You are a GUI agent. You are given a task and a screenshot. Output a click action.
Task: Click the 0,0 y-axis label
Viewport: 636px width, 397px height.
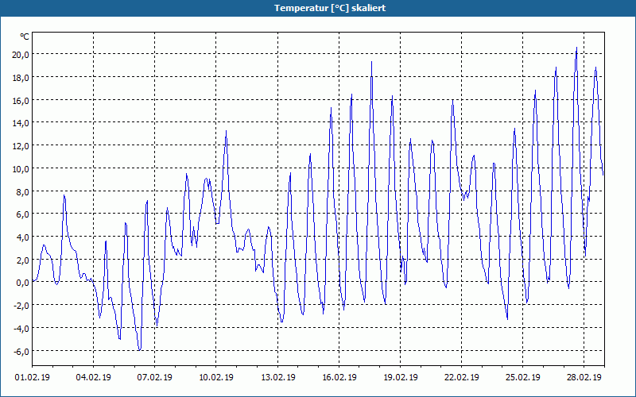point(22,283)
